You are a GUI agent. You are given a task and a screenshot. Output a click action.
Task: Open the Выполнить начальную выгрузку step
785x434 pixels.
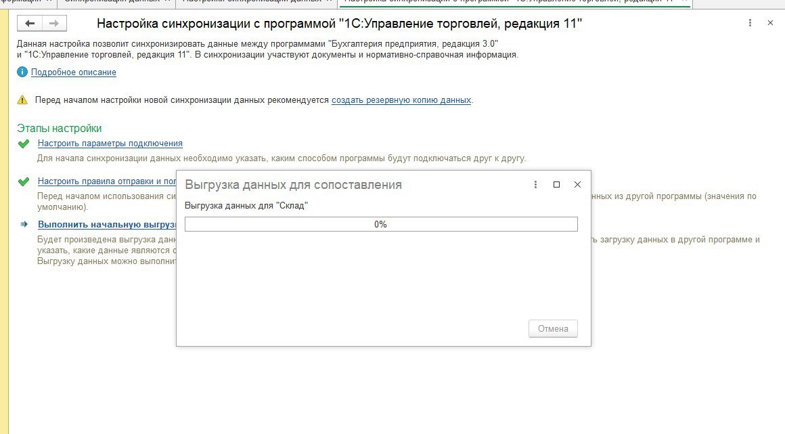(x=107, y=225)
